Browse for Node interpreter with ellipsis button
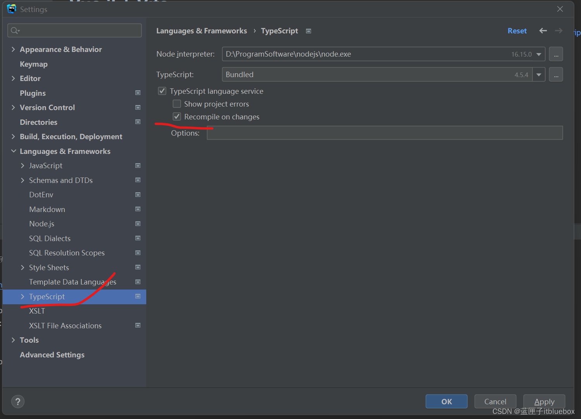Image resolution: width=581 pixels, height=419 pixels. point(556,54)
